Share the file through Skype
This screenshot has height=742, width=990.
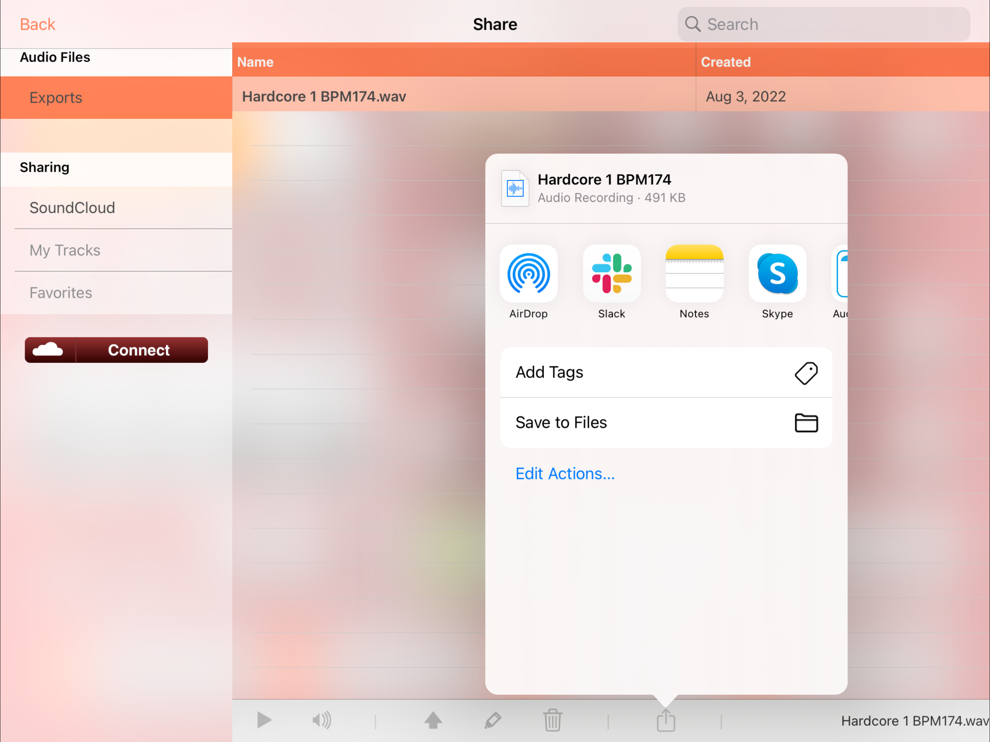point(777,274)
